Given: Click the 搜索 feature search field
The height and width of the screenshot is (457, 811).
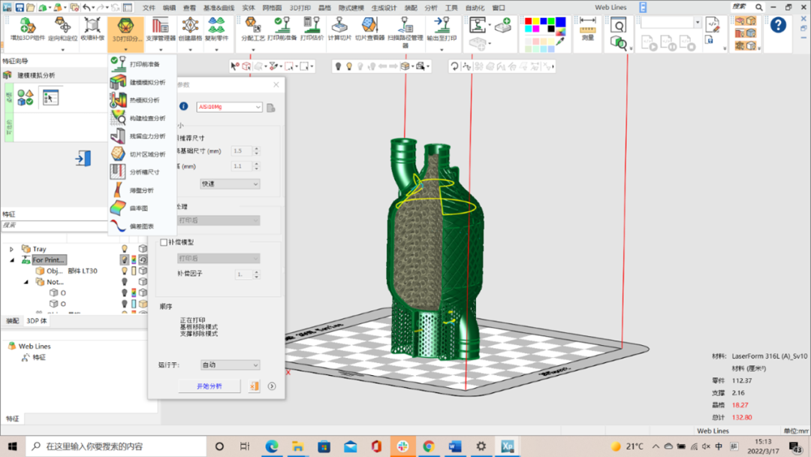Looking at the screenshot, I should click(x=54, y=225).
